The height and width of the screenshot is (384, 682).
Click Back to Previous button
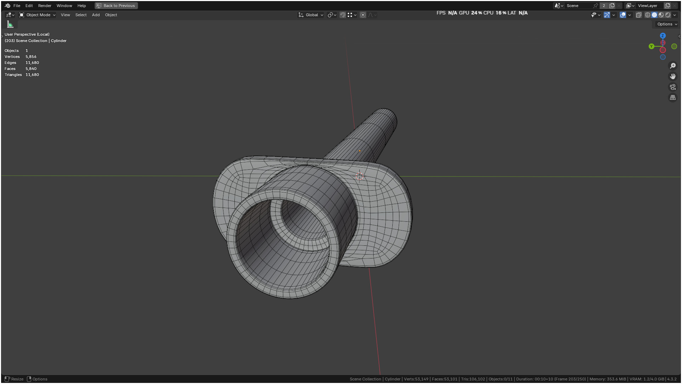point(116,6)
